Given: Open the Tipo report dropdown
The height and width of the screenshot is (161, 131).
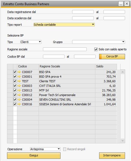Looking at the screenshot, I should (x=64, y=25).
